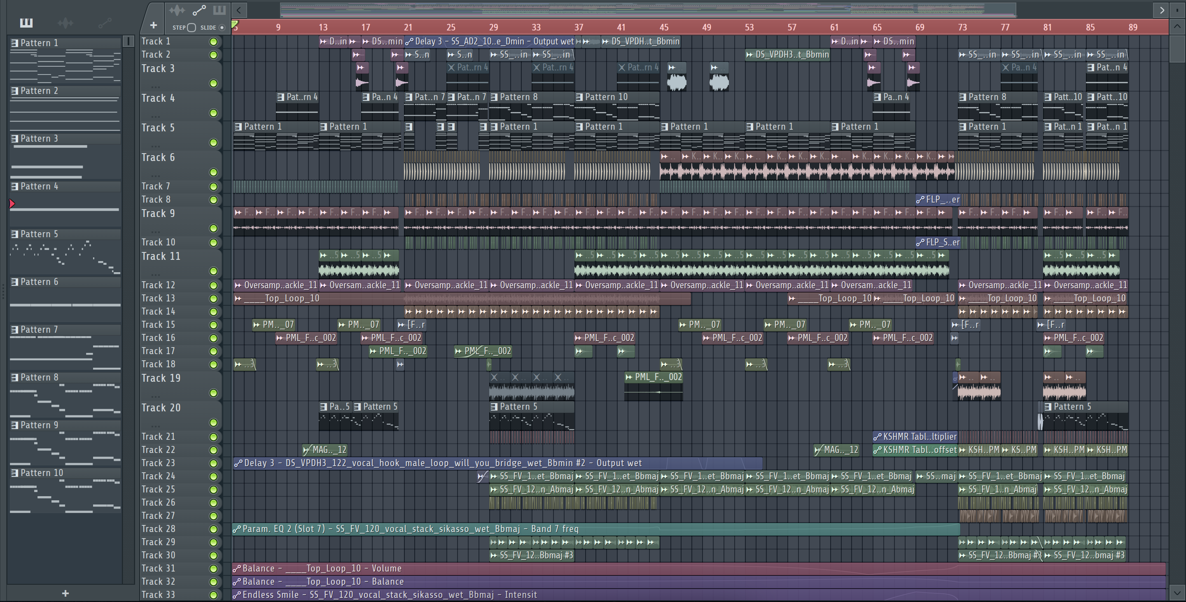Select the first Oversamp..ackle_11 clip, Track 12
Screen dimensions: 1186x602
275,285
